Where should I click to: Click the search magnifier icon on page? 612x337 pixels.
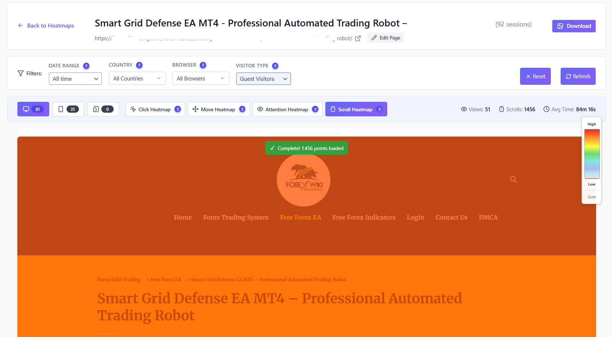click(513, 179)
